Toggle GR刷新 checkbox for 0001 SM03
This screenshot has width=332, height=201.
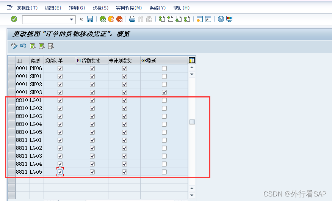(164, 92)
